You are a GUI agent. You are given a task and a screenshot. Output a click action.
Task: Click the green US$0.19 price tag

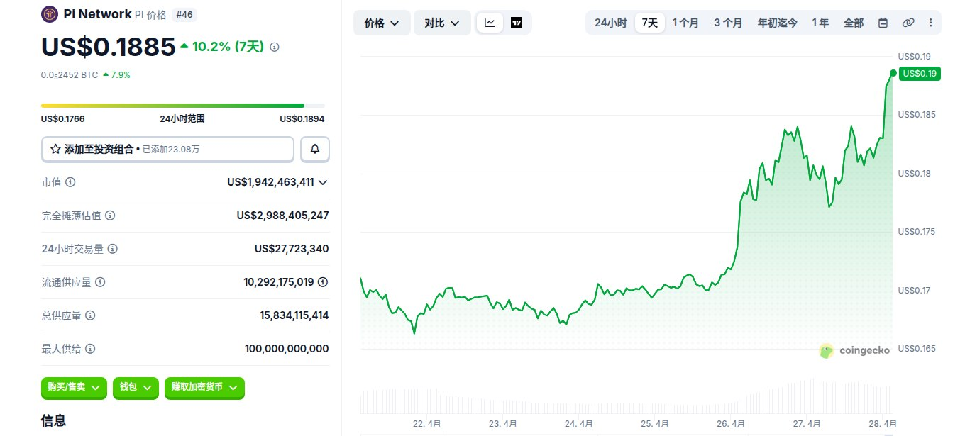(x=920, y=73)
